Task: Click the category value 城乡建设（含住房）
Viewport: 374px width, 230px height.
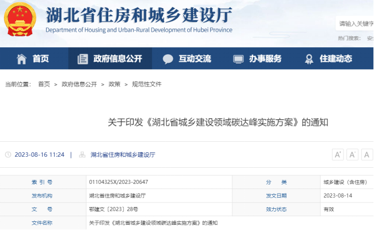Action: click(x=345, y=182)
